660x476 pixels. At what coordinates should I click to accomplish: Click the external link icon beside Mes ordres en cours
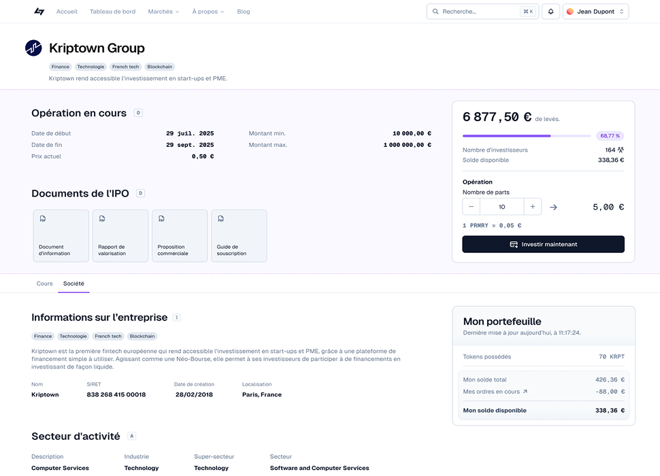pyautogui.click(x=525, y=392)
